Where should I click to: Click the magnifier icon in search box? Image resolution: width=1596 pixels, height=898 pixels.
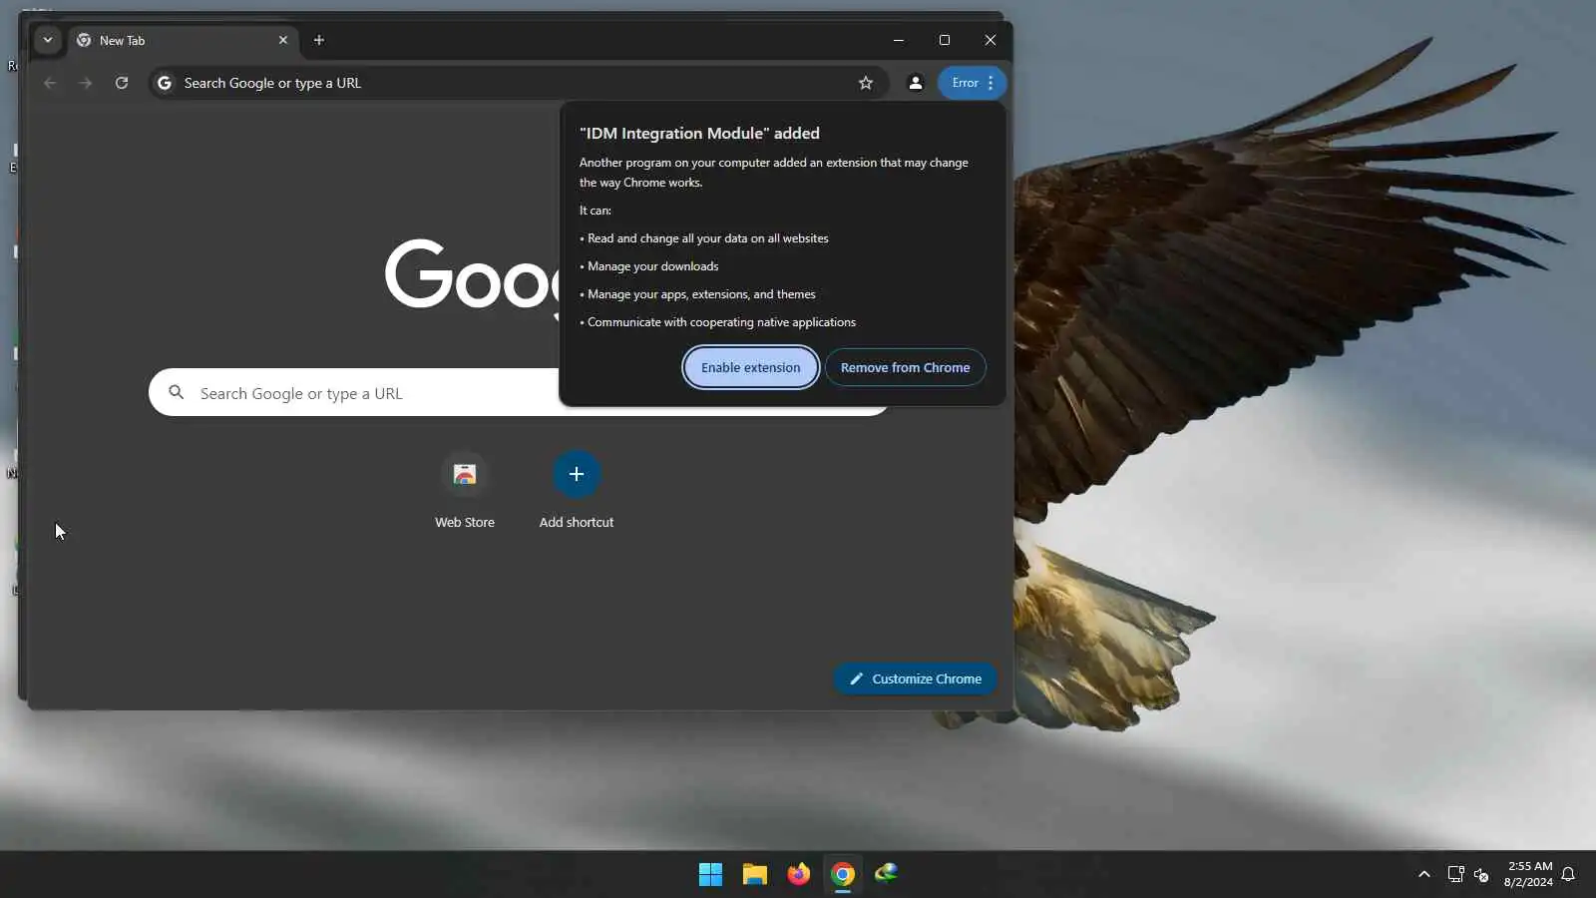177,393
